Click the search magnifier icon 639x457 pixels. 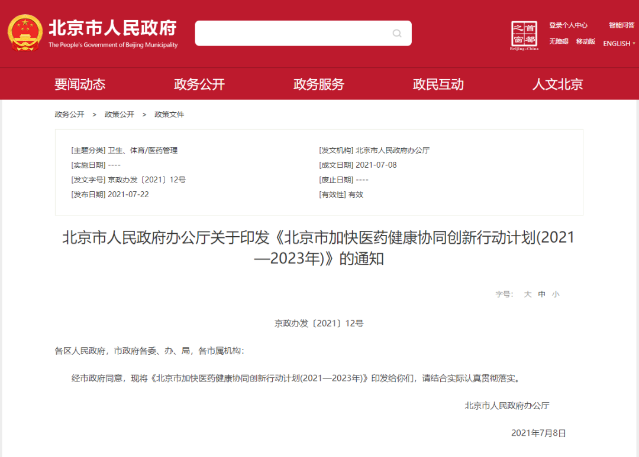[397, 33]
